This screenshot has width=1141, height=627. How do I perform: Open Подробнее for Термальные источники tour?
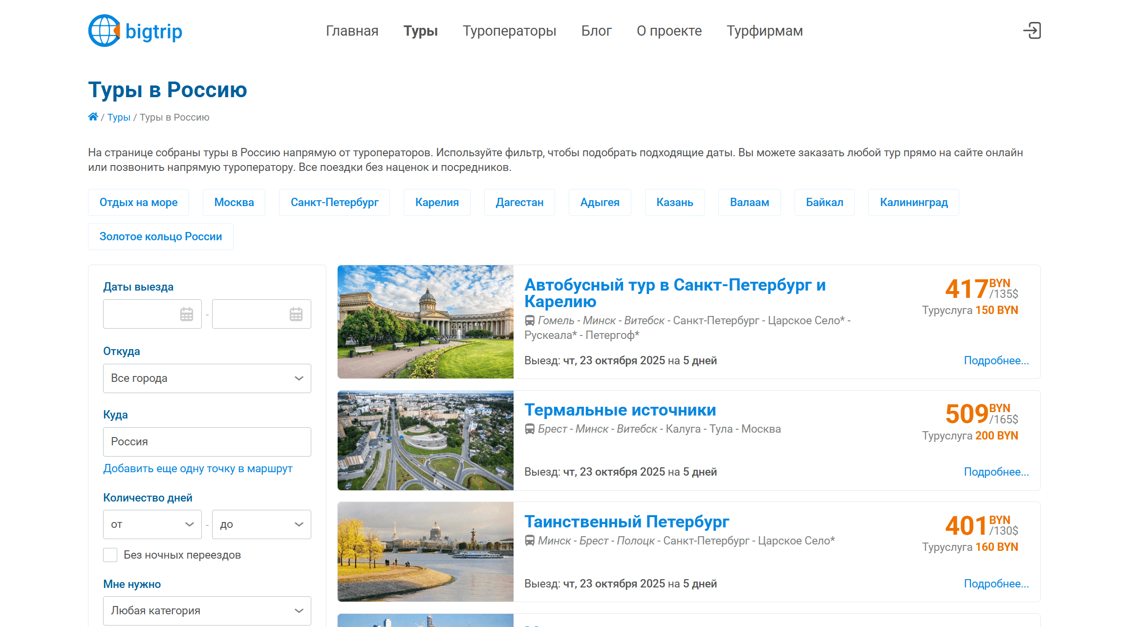996,472
